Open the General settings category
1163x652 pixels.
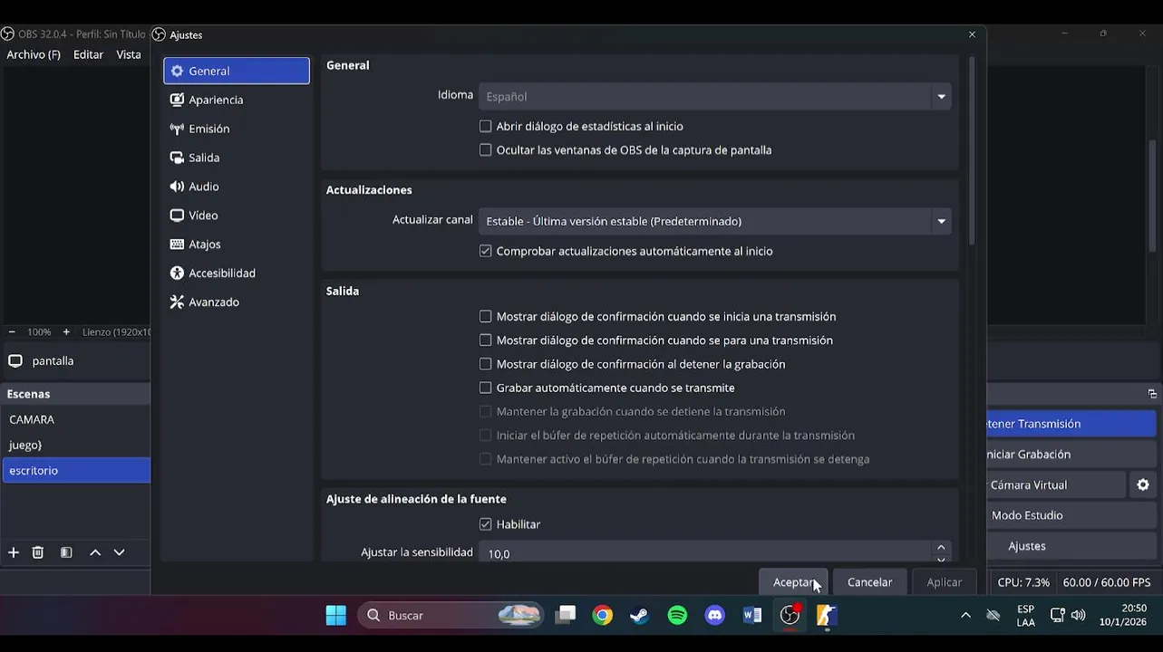237,71
